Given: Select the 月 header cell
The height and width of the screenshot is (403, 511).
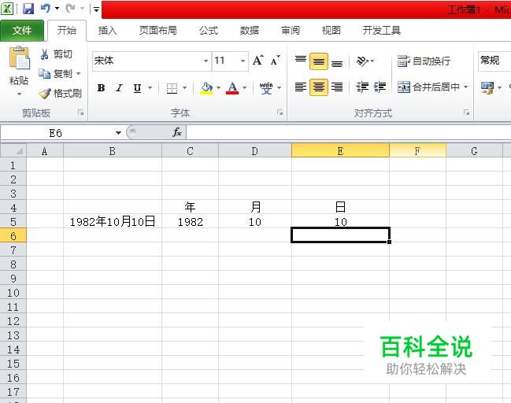Looking at the screenshot, I should point(255,207).
